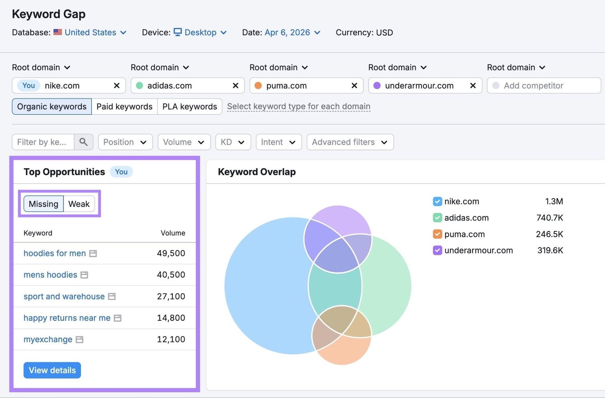Viewport: 605px width, 398px height.
Task: Select the Weak opportunities tab
Action: (x=79, y=204)
